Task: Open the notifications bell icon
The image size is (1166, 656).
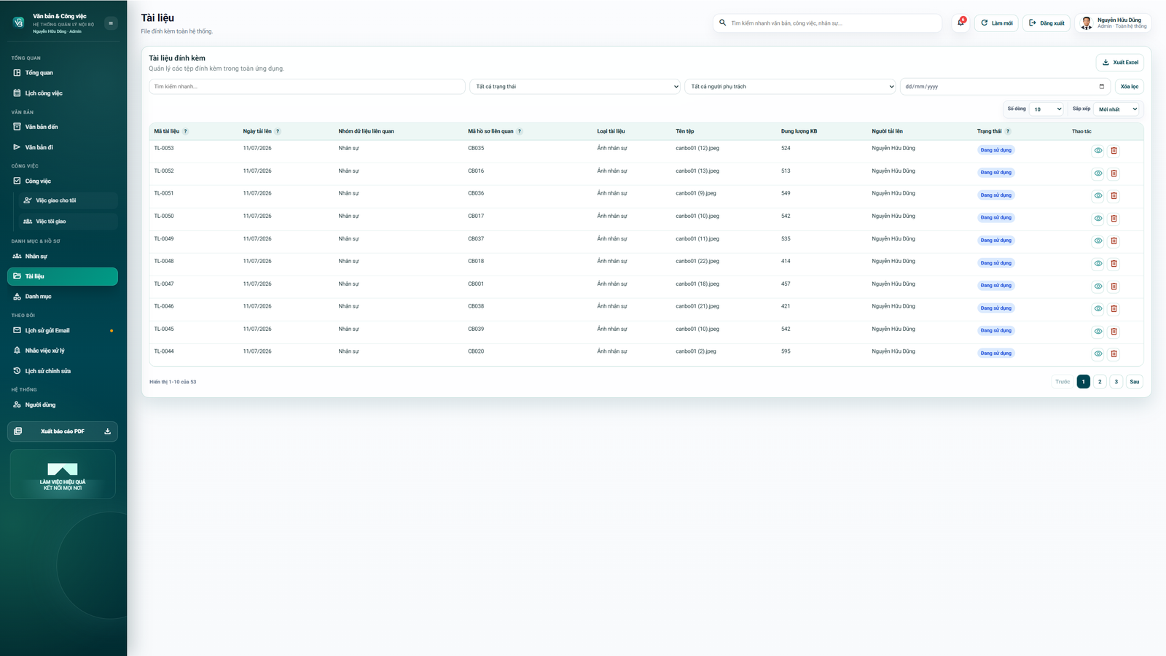Action: click(960, 23)
